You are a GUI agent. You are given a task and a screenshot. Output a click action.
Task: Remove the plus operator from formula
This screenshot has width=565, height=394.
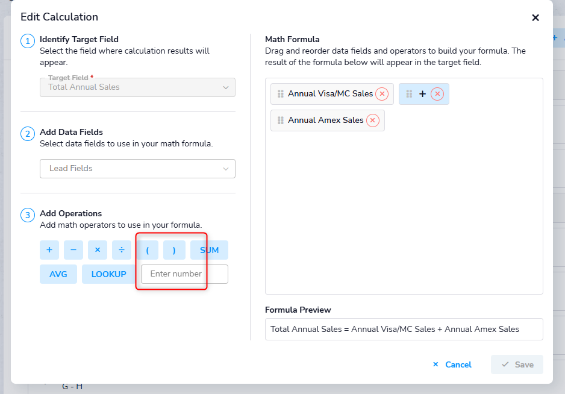438,94
